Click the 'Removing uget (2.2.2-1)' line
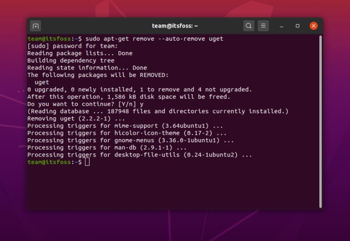Image resolution: width=350 pixels, height=241 pixels. (x=76, y=119)
